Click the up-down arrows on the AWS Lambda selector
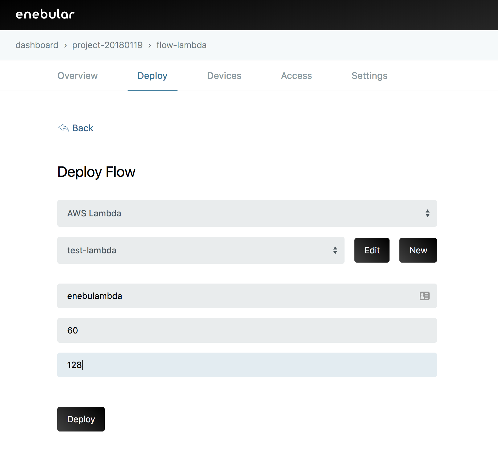Viewport: 498px width, 458px height. click(427, 213)
